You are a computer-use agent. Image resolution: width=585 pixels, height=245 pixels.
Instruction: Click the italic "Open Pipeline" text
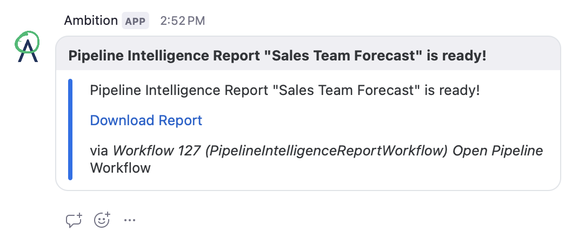497,151
